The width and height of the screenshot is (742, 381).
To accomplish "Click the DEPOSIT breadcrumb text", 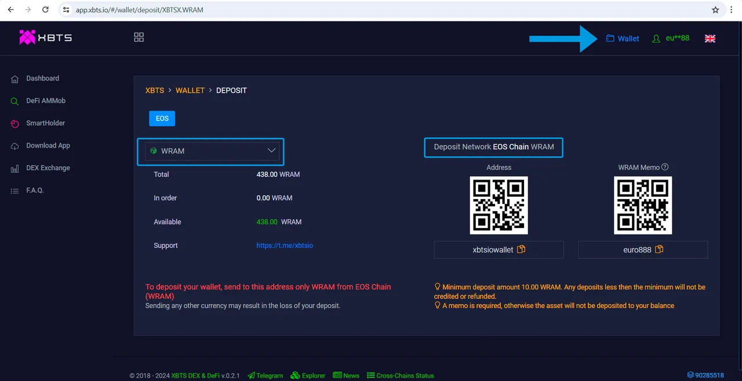I will coord(231,90).
